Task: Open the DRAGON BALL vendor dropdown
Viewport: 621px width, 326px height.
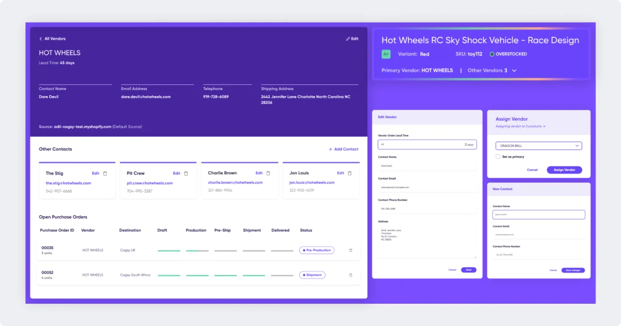Action: [539, 146]
